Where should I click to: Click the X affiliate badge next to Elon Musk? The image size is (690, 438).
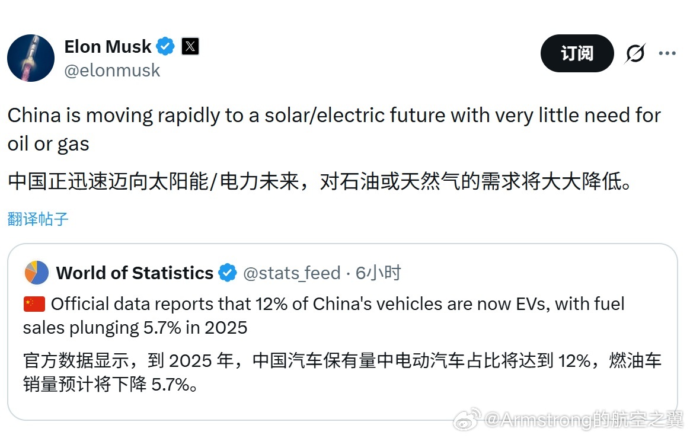coord(190,46)
